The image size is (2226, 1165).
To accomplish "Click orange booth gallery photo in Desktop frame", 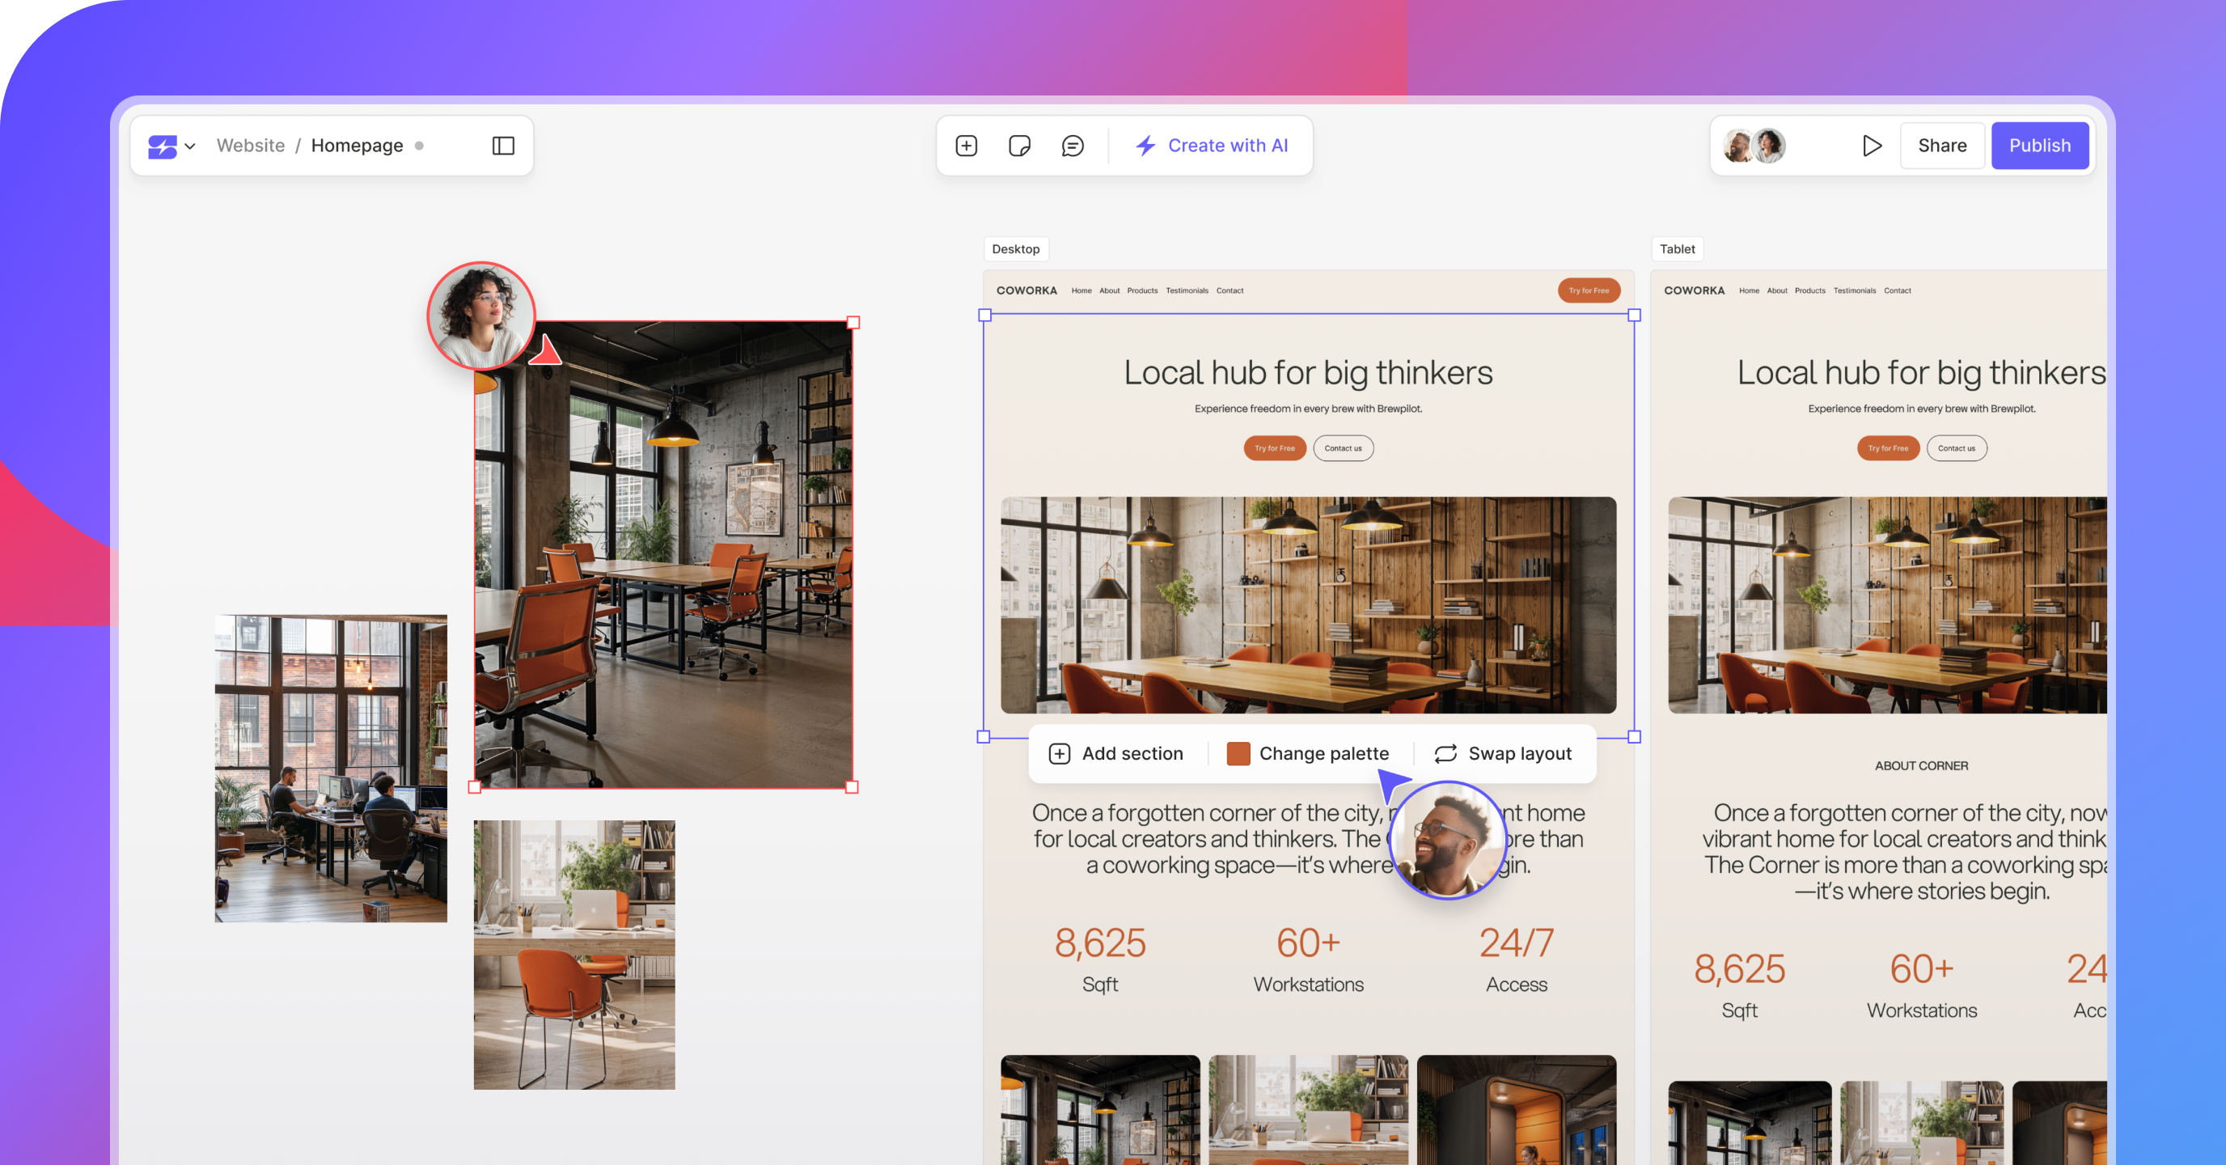I will [x=1517, y=1110].
